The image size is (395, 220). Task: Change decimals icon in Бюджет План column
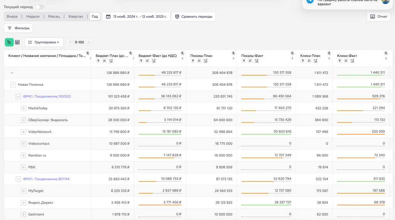111,61
